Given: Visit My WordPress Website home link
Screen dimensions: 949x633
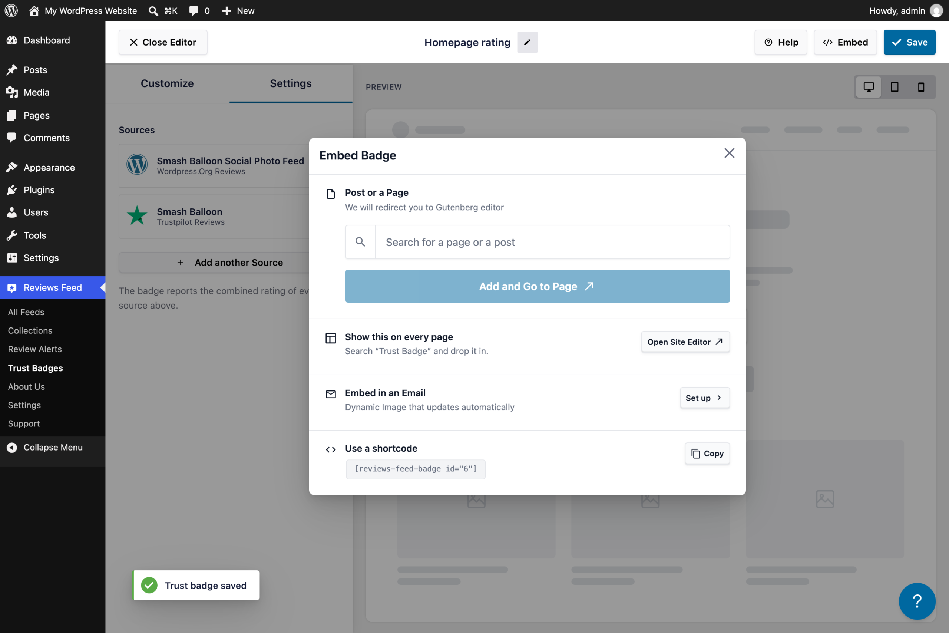Looking at the screenshot, I should point(83,11).
